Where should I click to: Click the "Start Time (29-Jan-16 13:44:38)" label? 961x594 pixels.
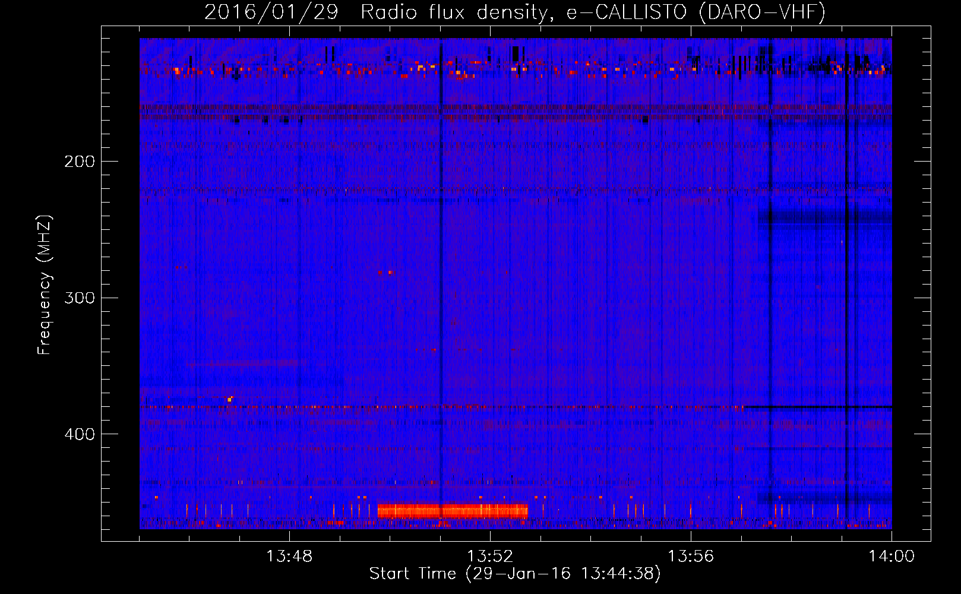[x=515, y=574]
